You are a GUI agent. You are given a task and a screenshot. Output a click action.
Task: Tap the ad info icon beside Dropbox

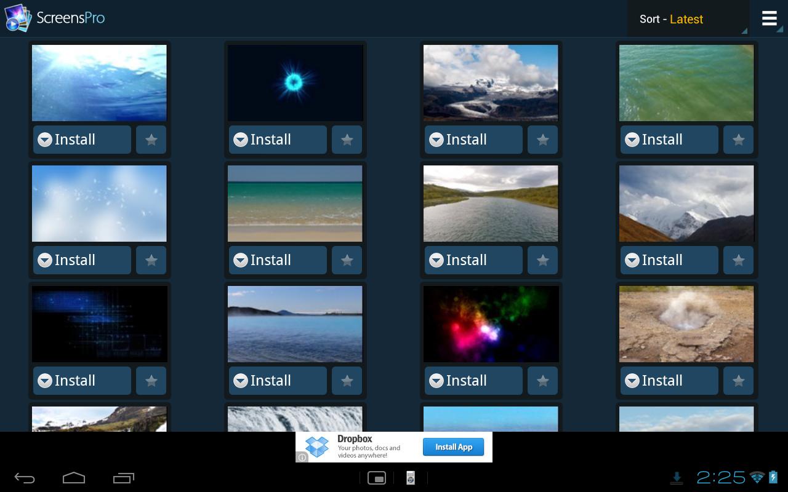tap(302, 458)
